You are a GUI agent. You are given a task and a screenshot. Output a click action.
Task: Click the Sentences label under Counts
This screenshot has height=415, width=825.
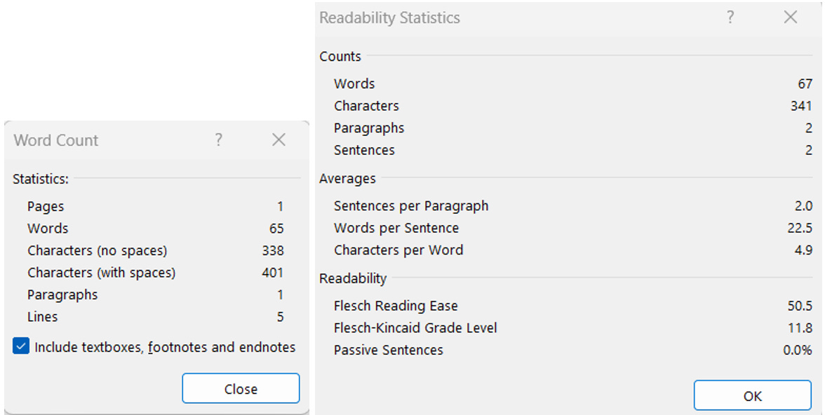click(x=364, y=151)
